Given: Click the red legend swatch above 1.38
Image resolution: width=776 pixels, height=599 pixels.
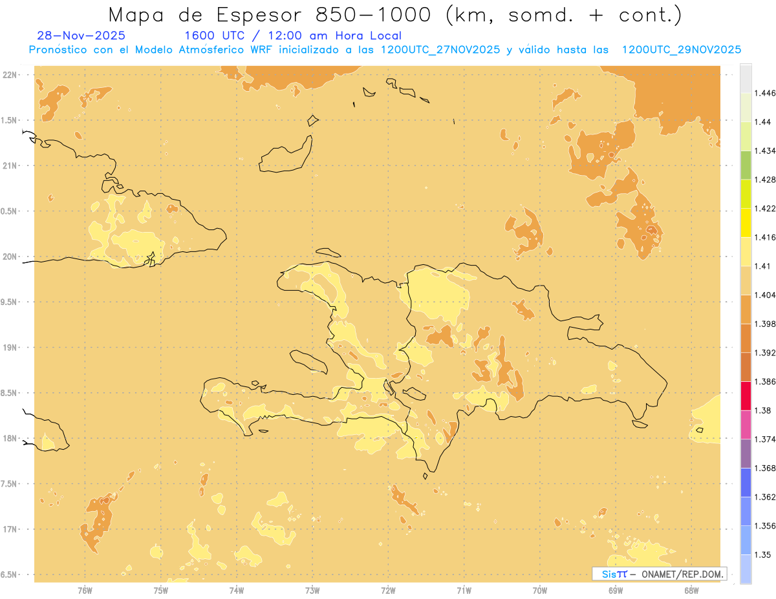Looking at the screenshot, I should [x=746, y=395].
